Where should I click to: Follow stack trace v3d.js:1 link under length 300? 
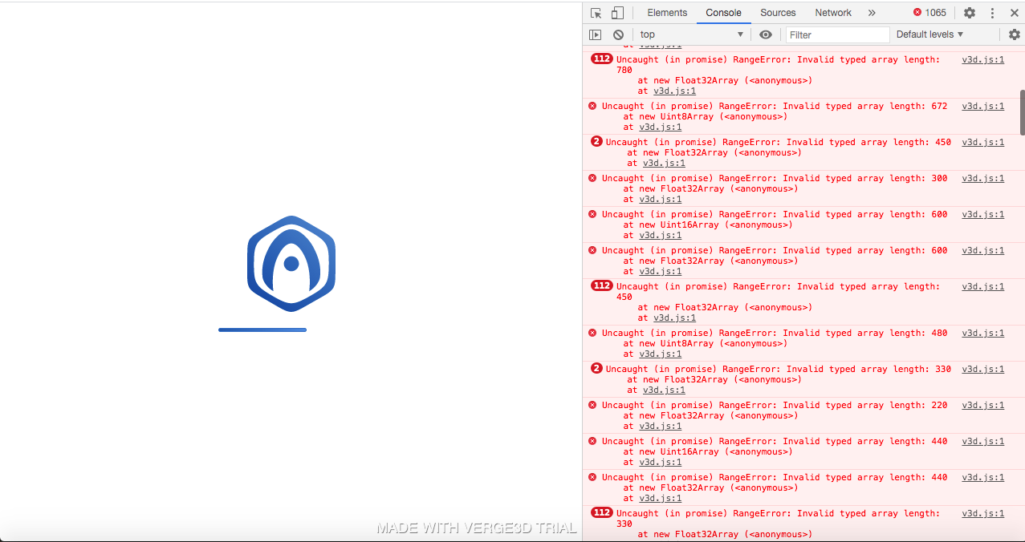pos(661,199)
